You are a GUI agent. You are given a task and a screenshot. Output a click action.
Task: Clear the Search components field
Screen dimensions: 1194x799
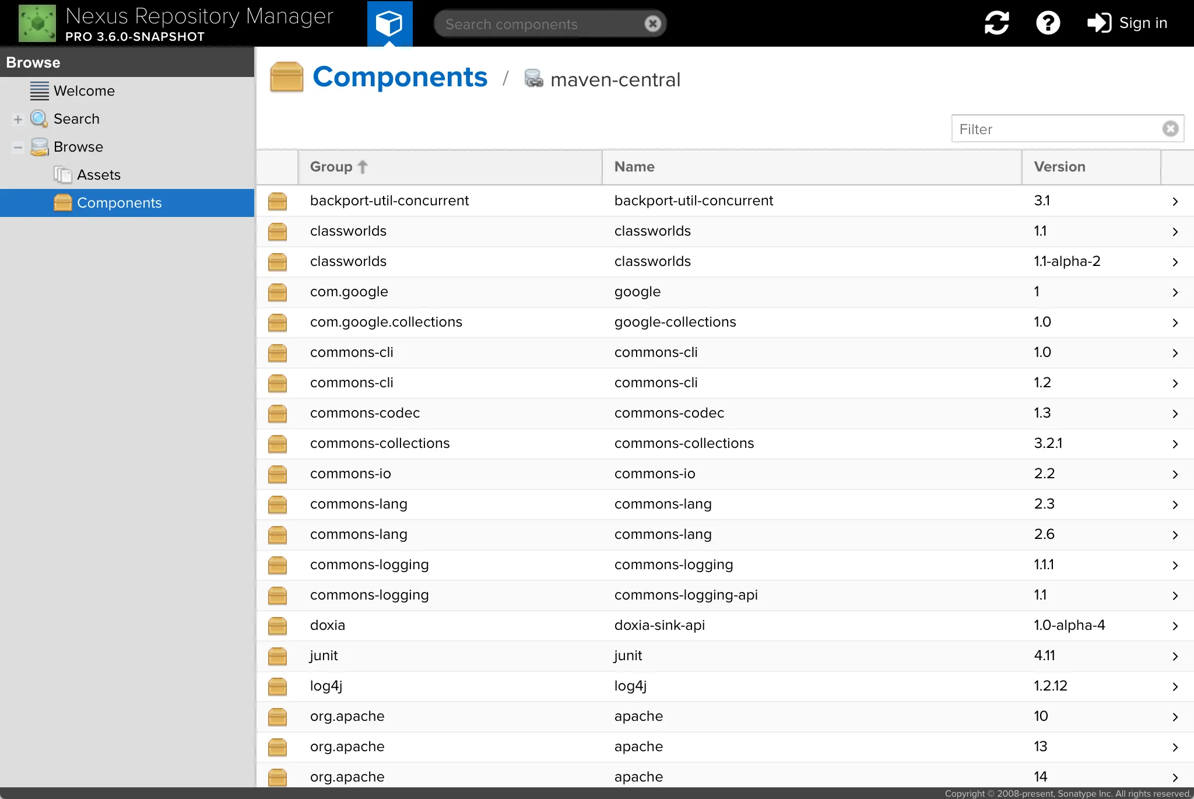(x=652, y=23)
